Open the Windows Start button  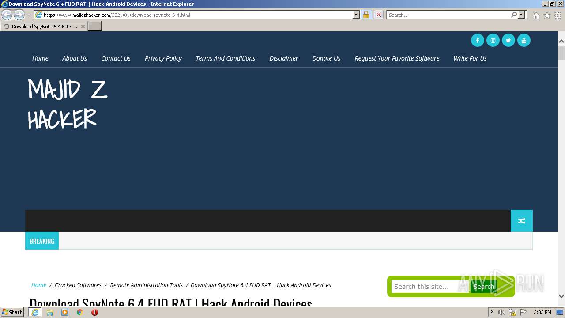(x=12, y=312)
